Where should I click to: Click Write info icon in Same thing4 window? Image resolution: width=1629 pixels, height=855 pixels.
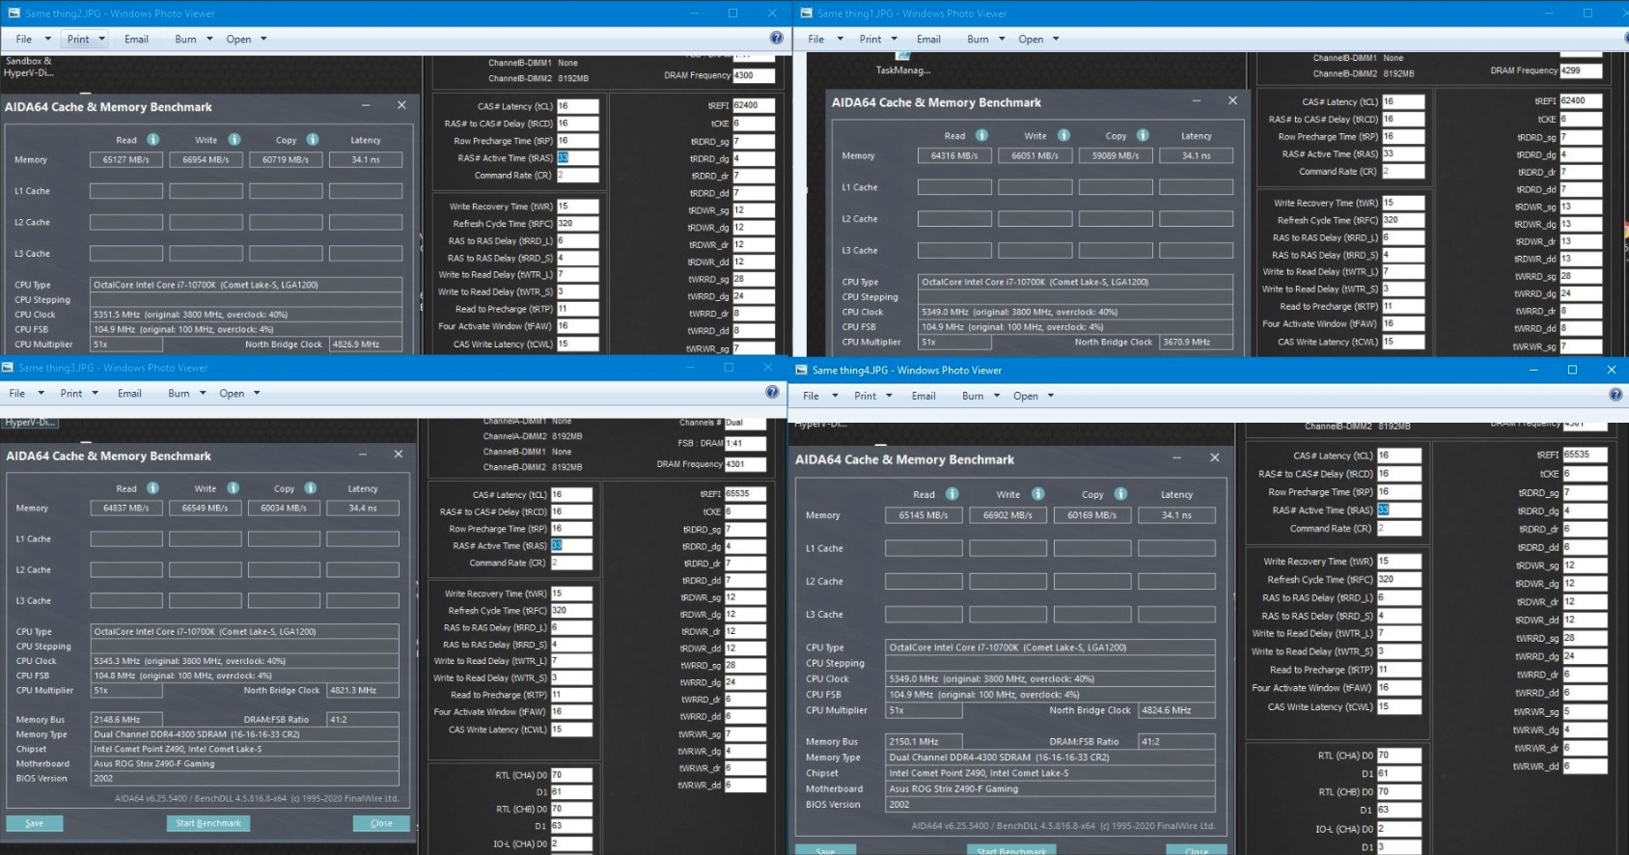[x=1037, y=494]
